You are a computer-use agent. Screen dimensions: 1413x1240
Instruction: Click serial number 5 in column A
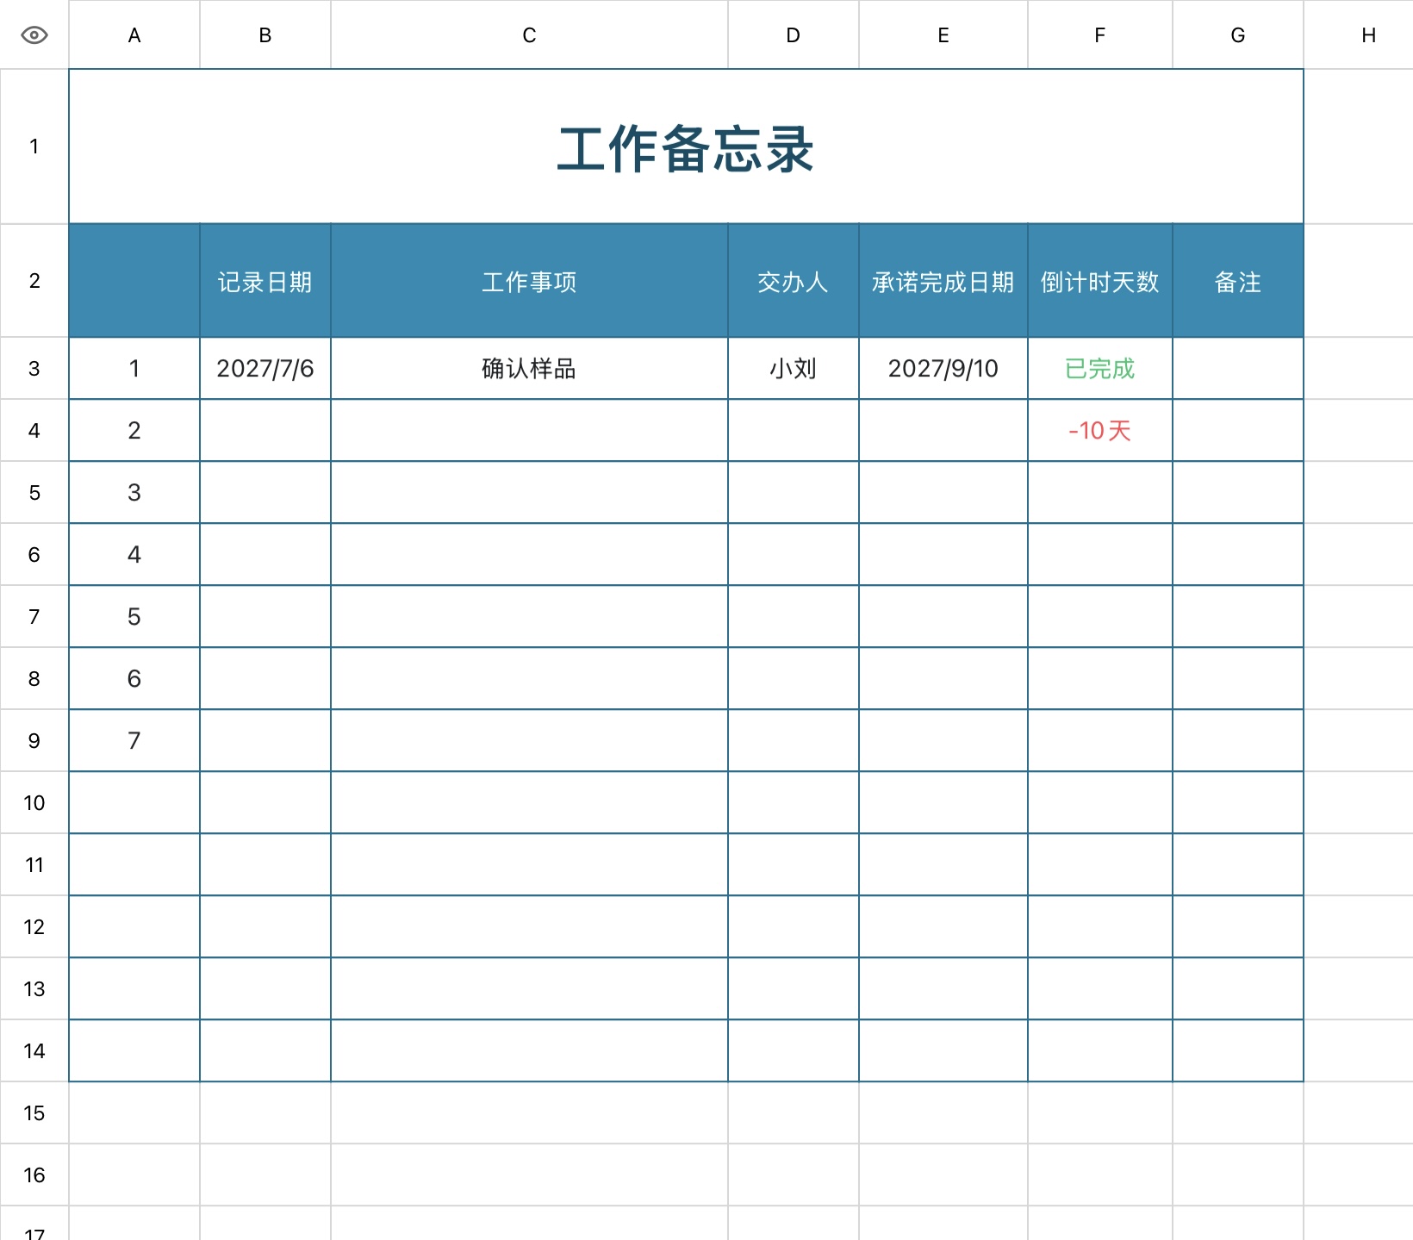[x=134, y=616]
